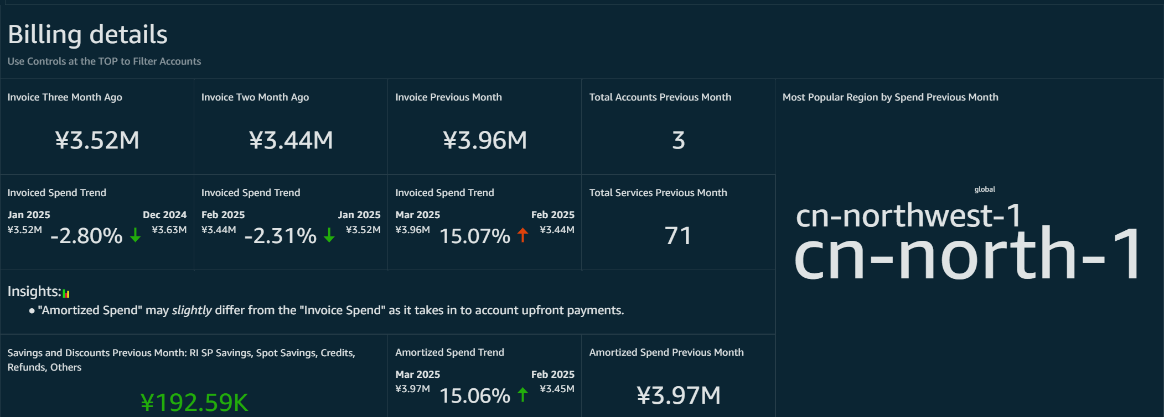
Task: Click the -2.80% trend percentage
Action: click(x=86, y=236)
